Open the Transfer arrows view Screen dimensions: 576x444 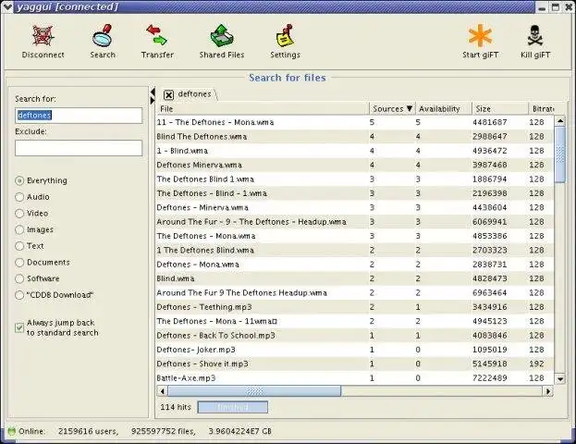[x=157, y=35]
